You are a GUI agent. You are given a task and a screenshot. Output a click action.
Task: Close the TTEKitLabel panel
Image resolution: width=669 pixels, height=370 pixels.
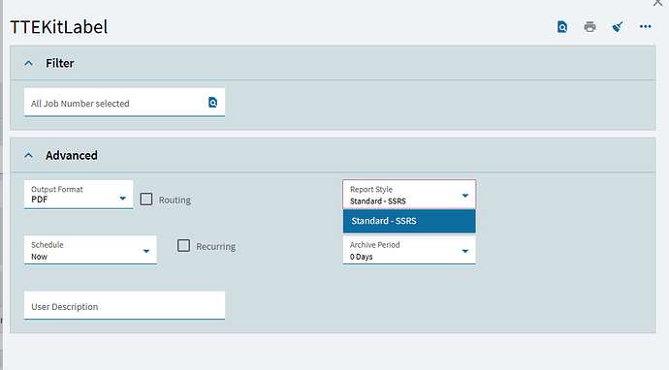click(657, 3)
